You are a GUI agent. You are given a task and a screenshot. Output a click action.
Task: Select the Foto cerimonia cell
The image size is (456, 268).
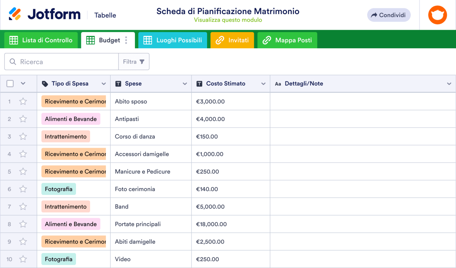pyautogui.click(x=151, y=189)
